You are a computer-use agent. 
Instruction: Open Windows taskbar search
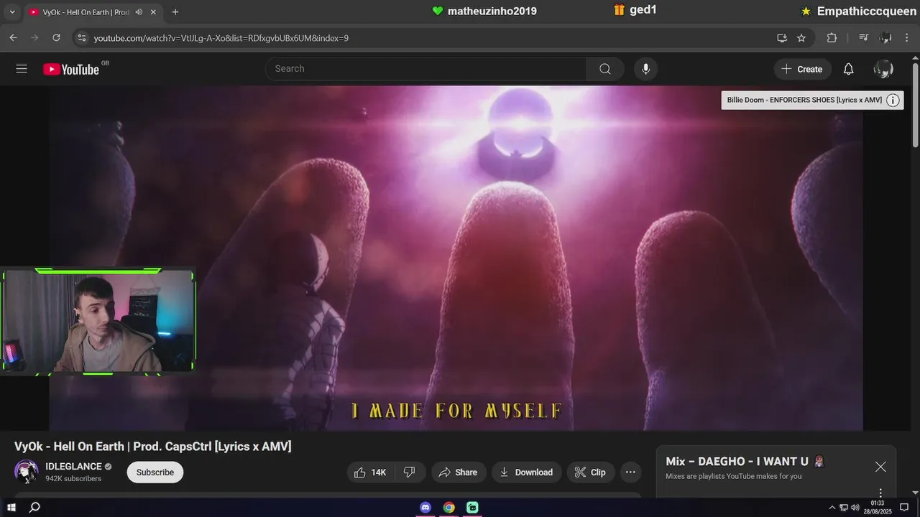(34, 508)
